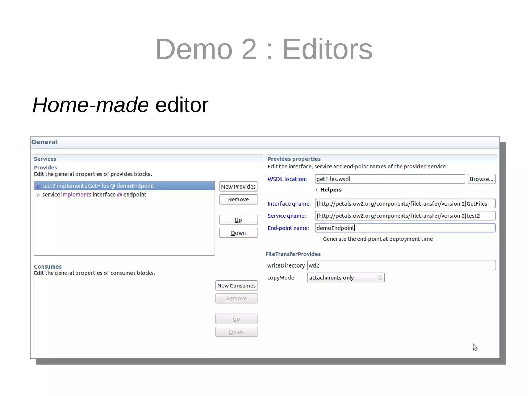This screenshot has width=528, height=396.
Task: Click disabled Down button in Consumes section
Action: pos(236,332)
